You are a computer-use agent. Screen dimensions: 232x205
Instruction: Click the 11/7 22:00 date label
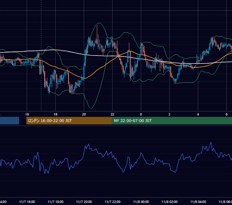point(113,202)
